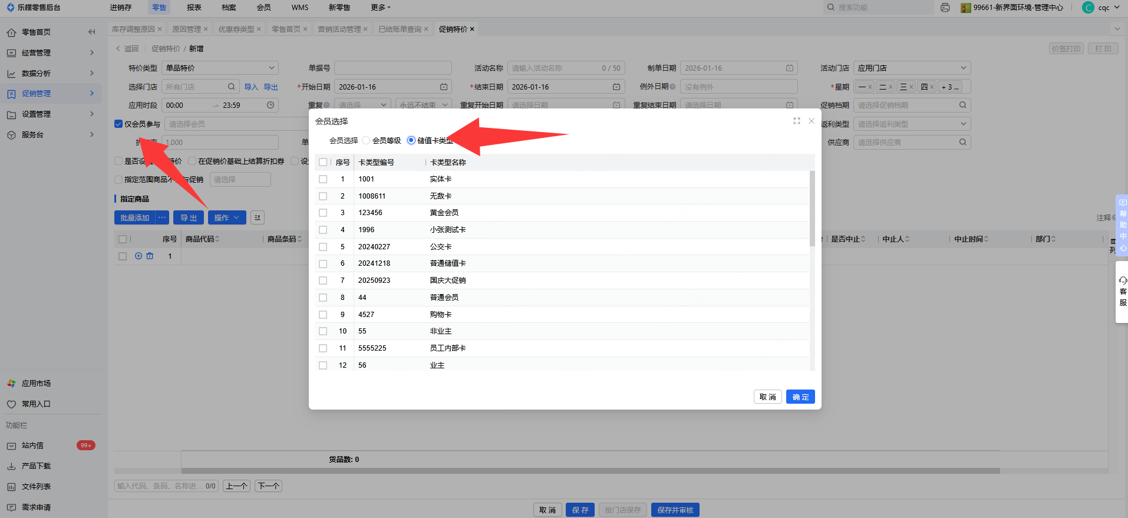Click the 站内信 mail icon
Screen dimensions: 1128x518
11,446
